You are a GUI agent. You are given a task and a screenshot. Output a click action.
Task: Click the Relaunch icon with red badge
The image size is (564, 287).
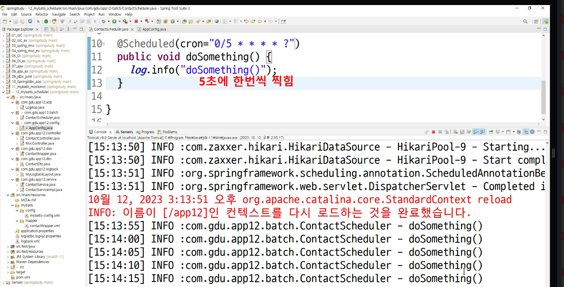(x=54, y=21)
